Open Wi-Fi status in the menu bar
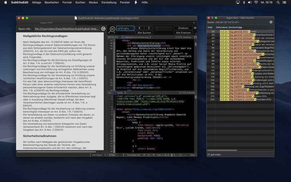The image size is (291, 182). pos(256,3)
